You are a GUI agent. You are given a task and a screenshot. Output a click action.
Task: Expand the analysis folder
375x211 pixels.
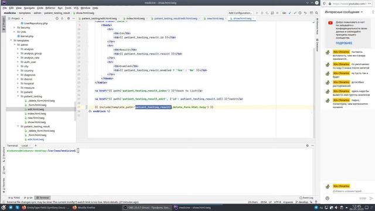point(18,49)
